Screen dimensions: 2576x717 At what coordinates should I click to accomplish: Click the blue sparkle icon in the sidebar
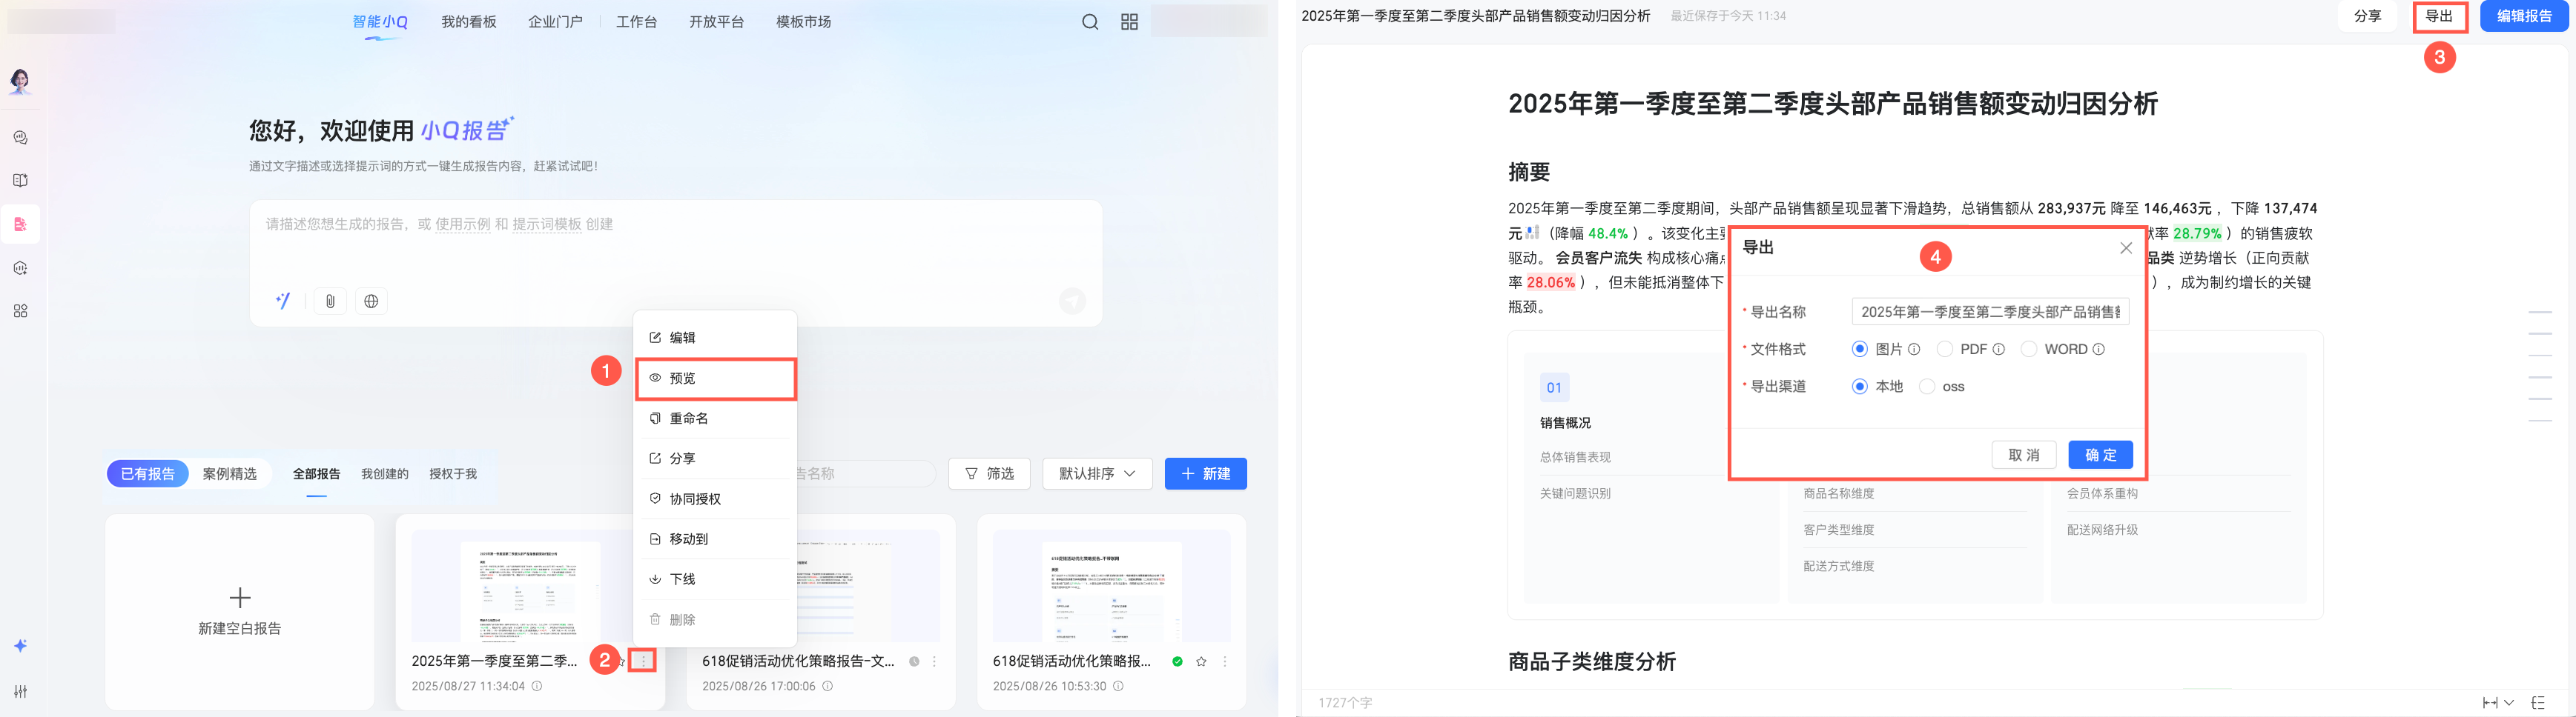(20, 646)
